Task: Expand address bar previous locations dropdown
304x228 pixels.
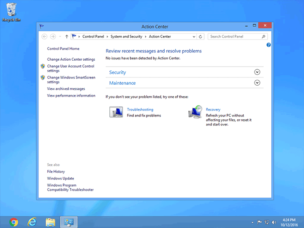Action: pyautogui.click(x=194, y=37)
